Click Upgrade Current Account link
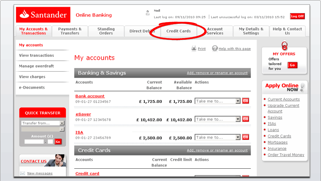321x181 pixels. pyautogui.click(x=283, y=108)
